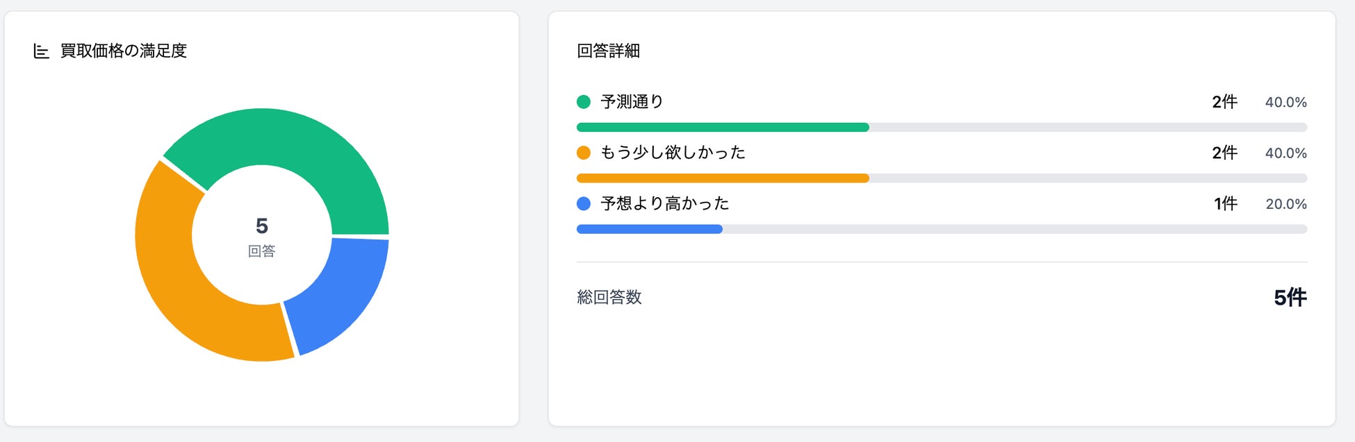Click the 回答詳細 panel heading
1355x442 pixels.
point(608,51)
